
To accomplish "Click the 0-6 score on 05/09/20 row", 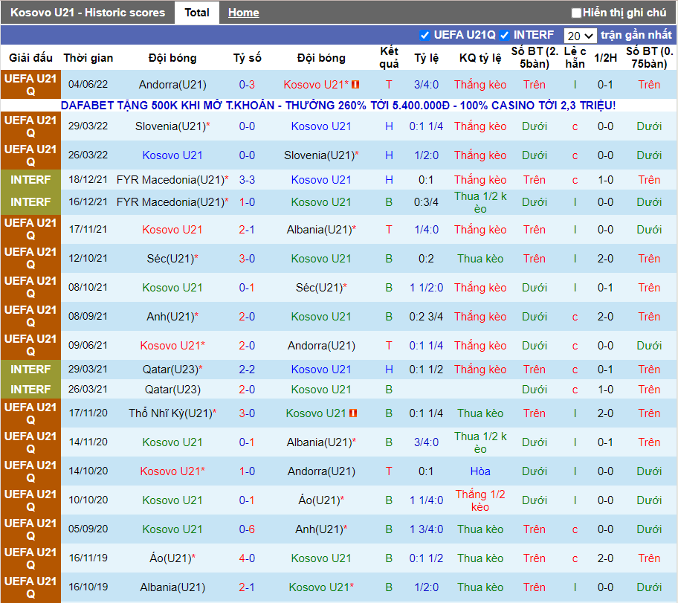I will pos(247,529).
